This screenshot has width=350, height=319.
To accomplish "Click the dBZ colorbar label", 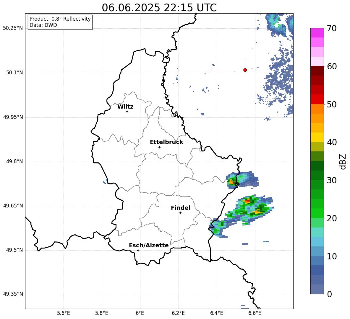I will point(343,161).
